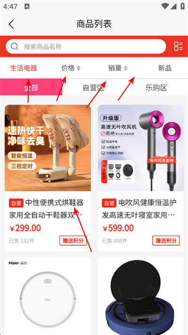
Task: Switch layout with the list-view icon
Action: pyautogui.click(x=178, y=46)
